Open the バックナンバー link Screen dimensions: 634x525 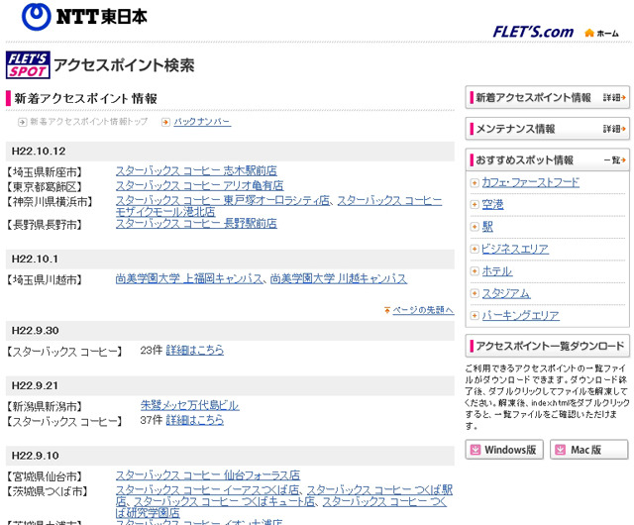tap(202, 122)
